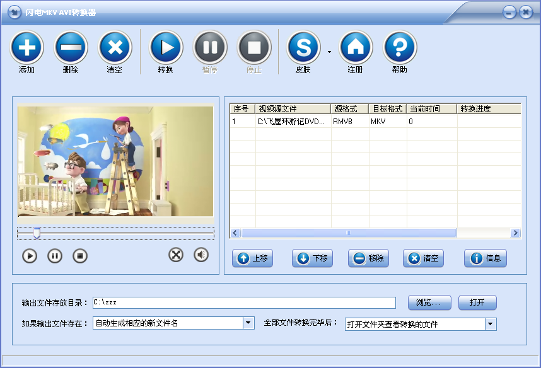541x368 pixels.
Task: Click the 删除 (delete) minus icon
Action: pyautogui.click(x=71, y=47)
